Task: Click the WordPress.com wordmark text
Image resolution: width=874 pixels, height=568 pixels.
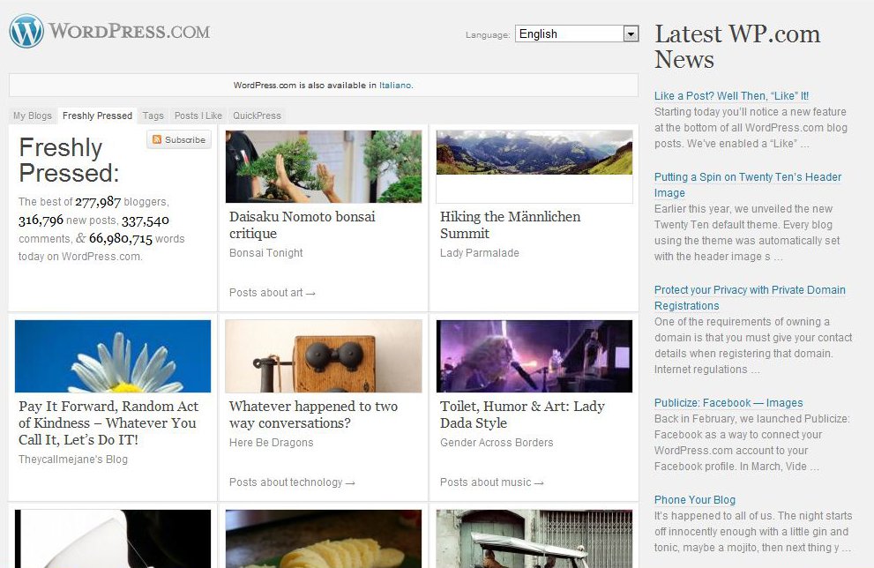Action: pyautogui.click(x=130, y=31)
